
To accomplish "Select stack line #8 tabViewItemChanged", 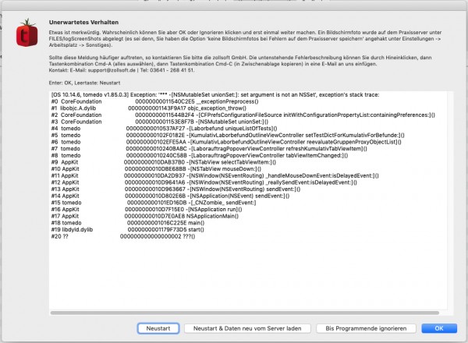I will 200,155.
